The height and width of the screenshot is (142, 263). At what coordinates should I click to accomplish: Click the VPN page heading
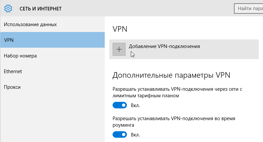(120, 29)
